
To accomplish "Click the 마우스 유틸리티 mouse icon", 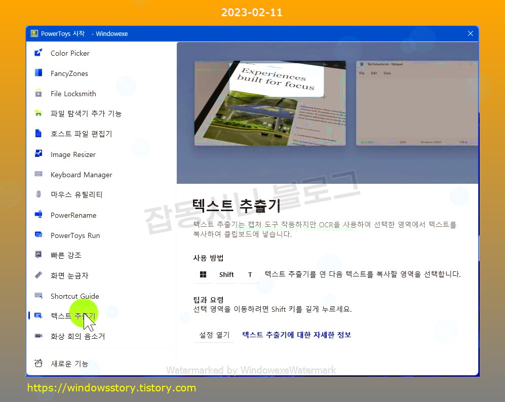I will (38, 194).
